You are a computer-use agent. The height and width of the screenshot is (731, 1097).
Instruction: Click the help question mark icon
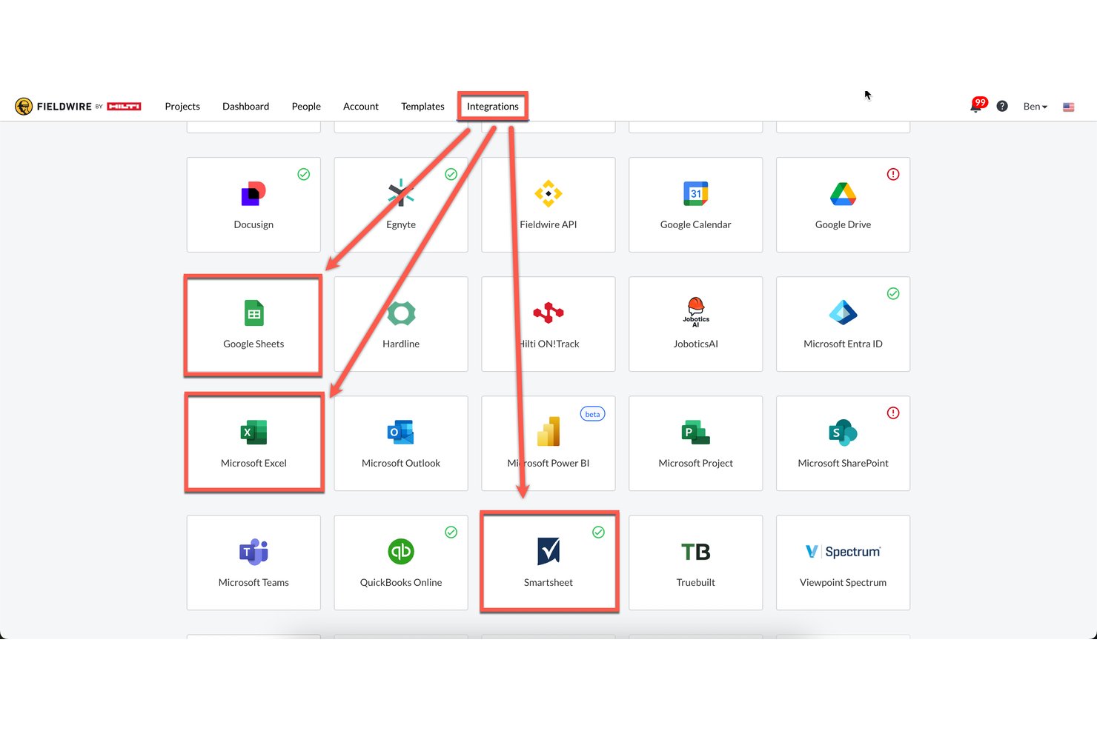pyautogui.click(x=1002, y=107)
